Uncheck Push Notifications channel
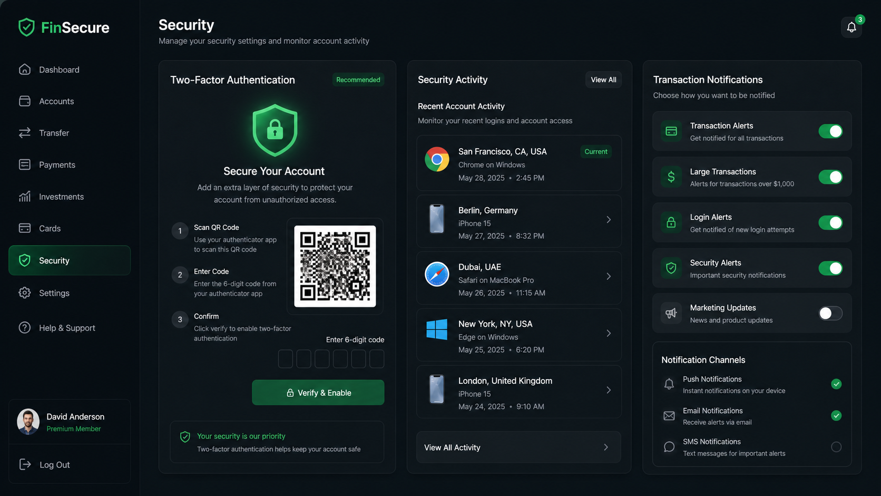Image resolution: width=881 pixels, height=496 pixels. (x=836, y=384)
